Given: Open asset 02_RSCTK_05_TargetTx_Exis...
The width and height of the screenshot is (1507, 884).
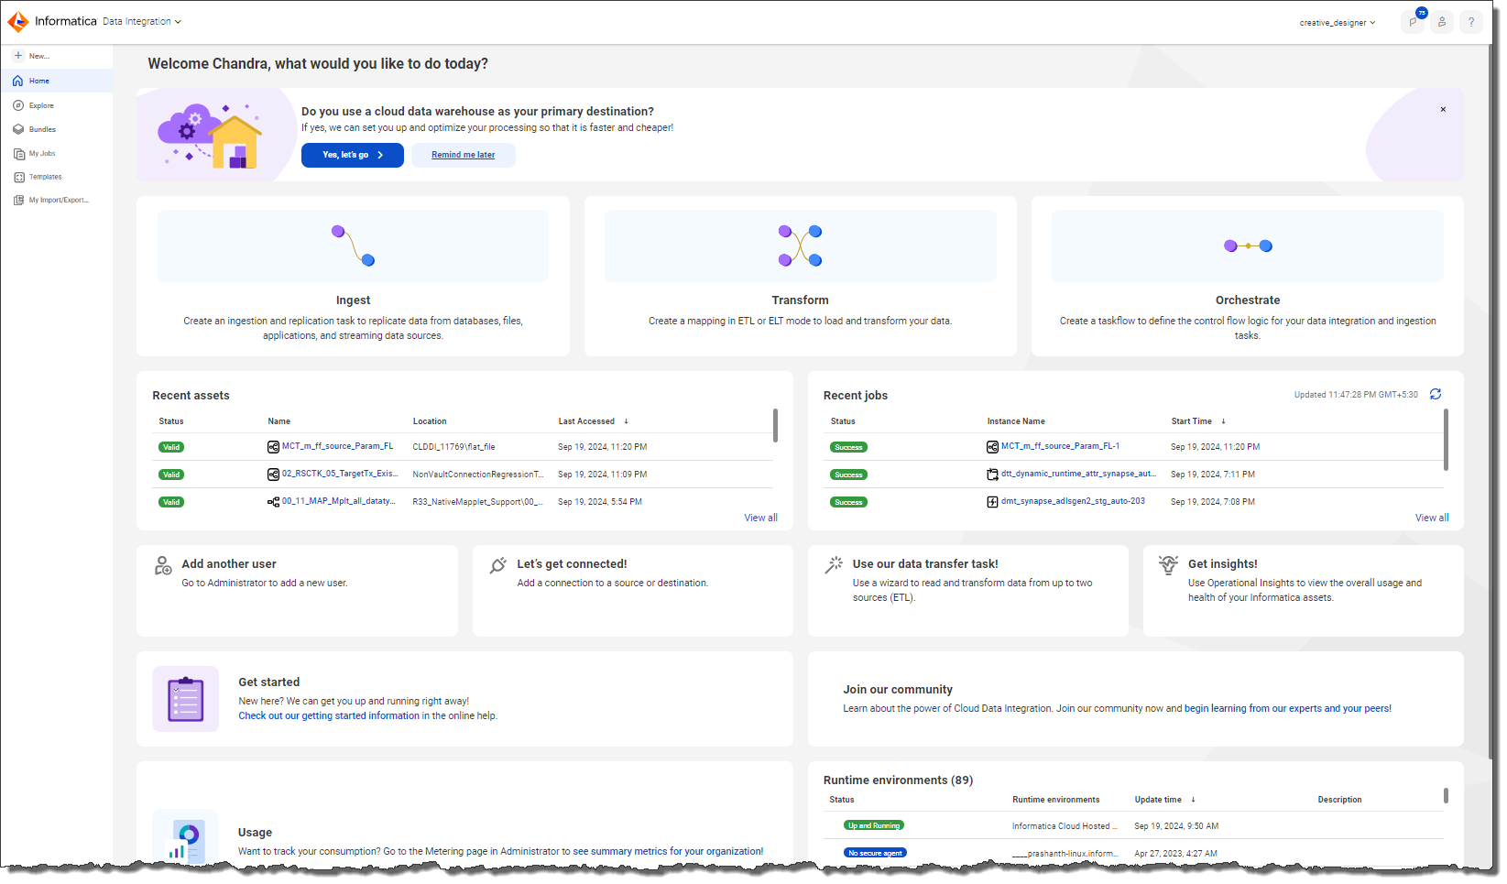Looking at the screenshot, I should pos(340,474).
